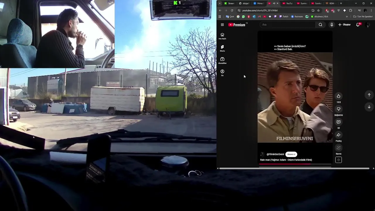
Task: Mute the tab via speaker icon
Action: (x=274, y=3)
